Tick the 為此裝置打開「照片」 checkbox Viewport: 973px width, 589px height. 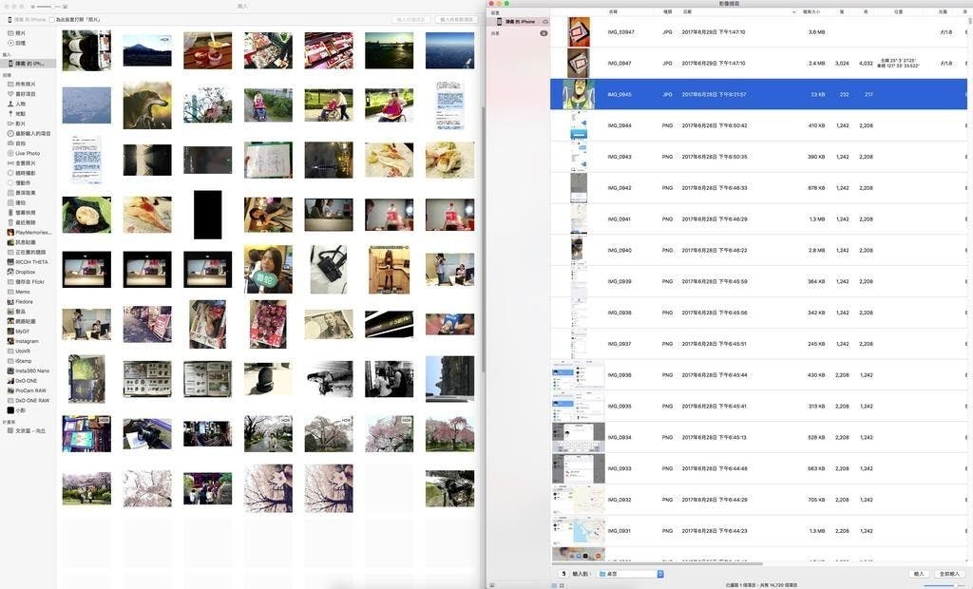[x=52, y=20]
